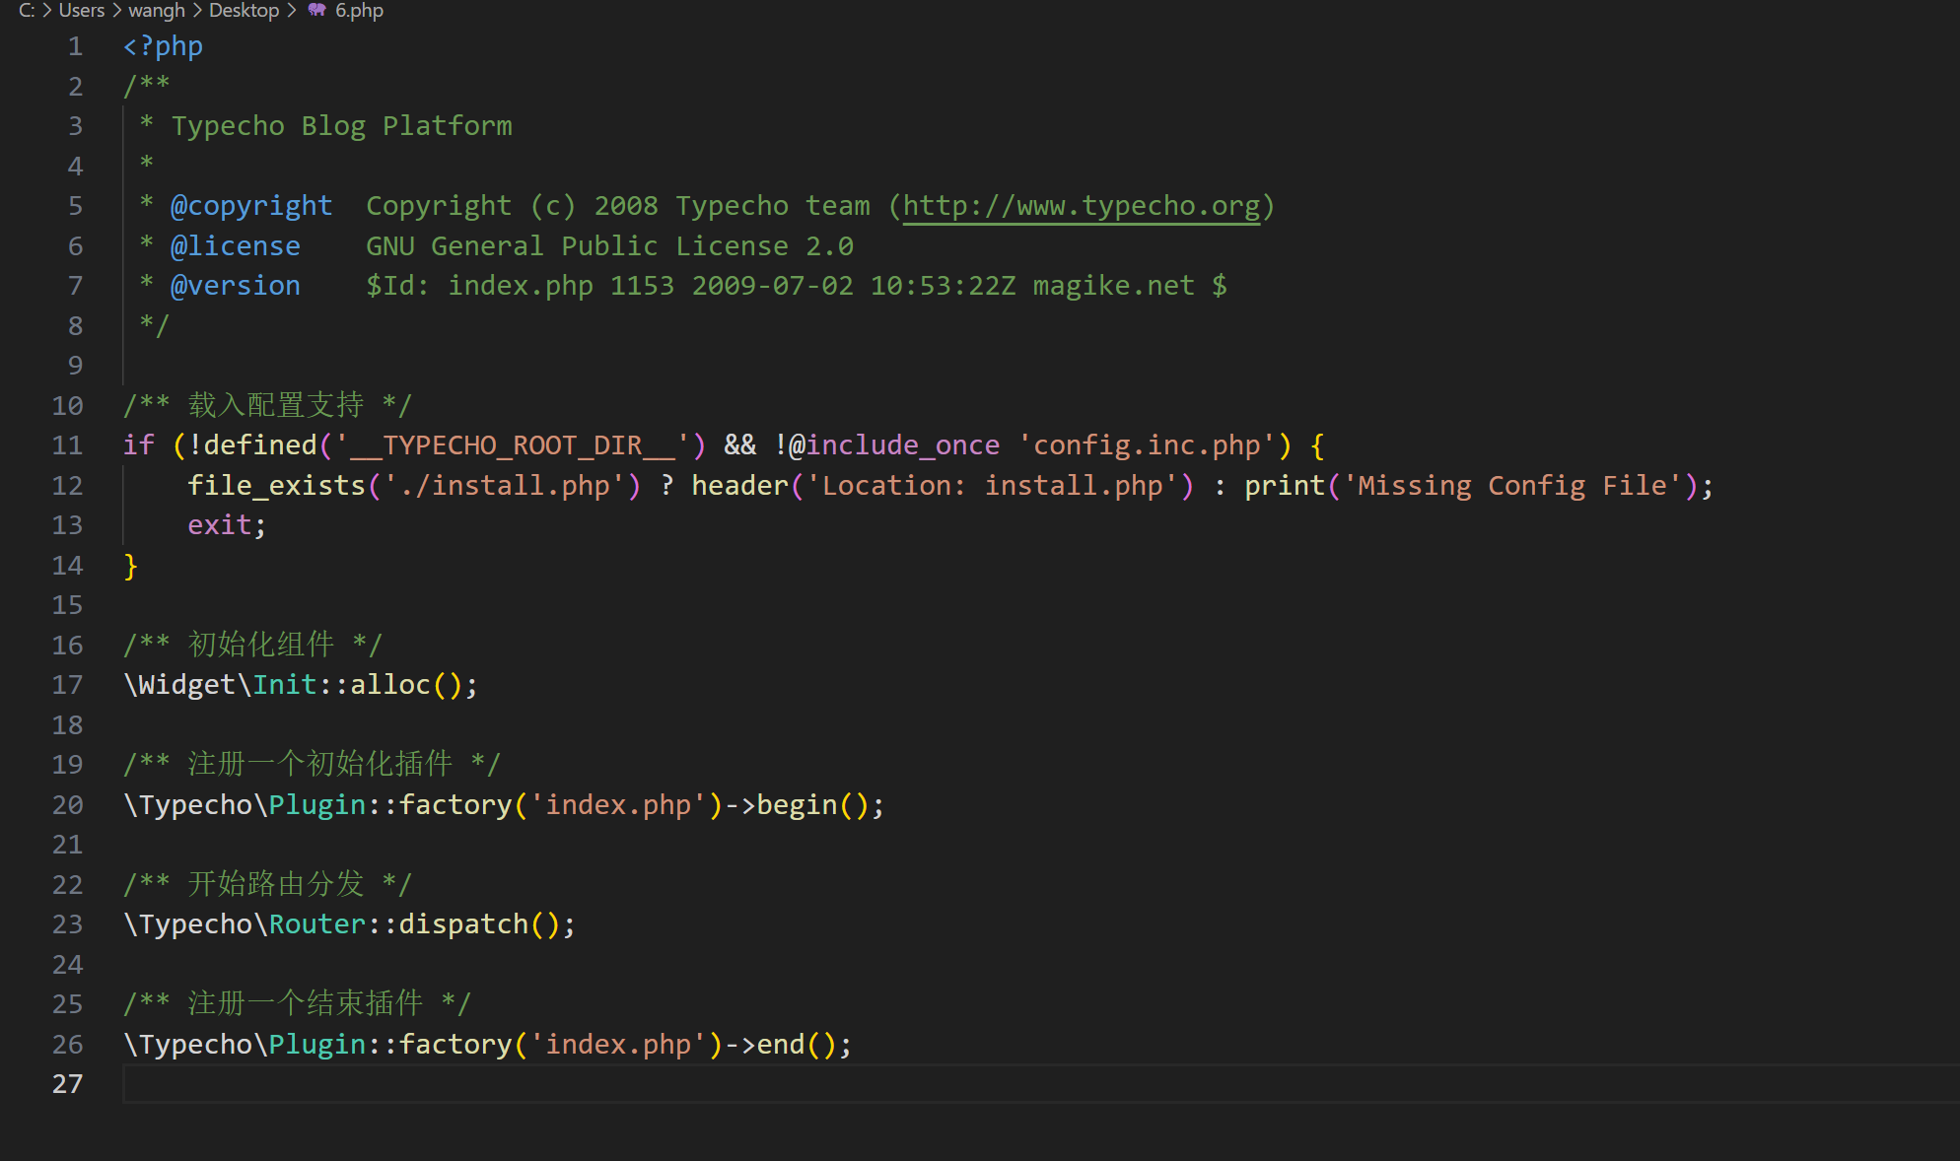Open the Desktop breadcrumb folder

[244, 10]
